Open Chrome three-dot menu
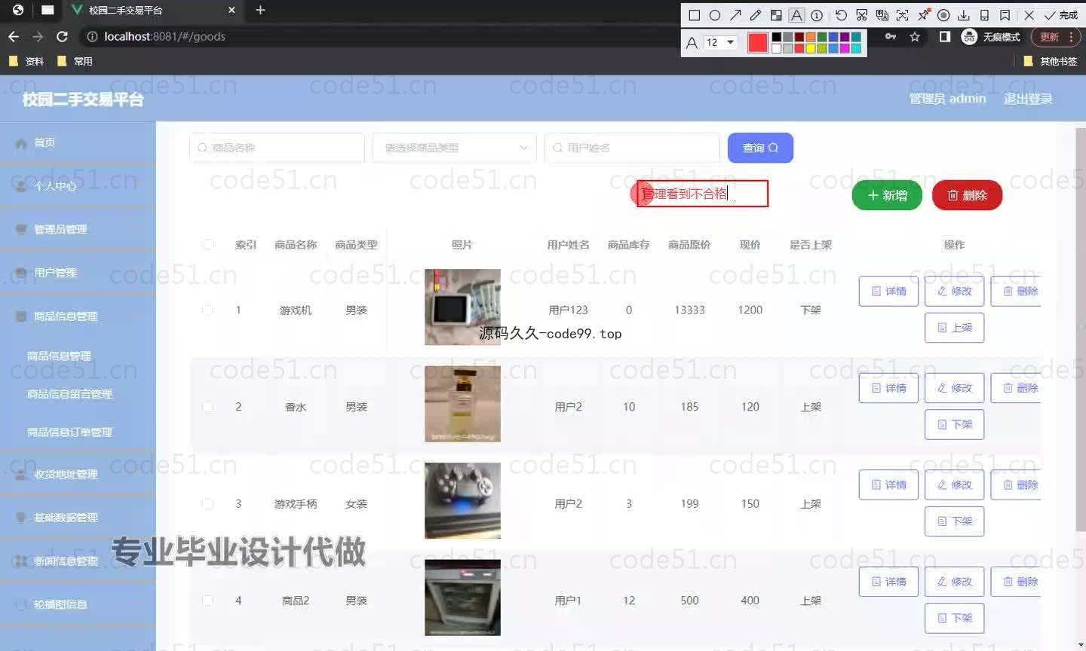This screenshot has height=651, width=1086. coord(1071,36)
